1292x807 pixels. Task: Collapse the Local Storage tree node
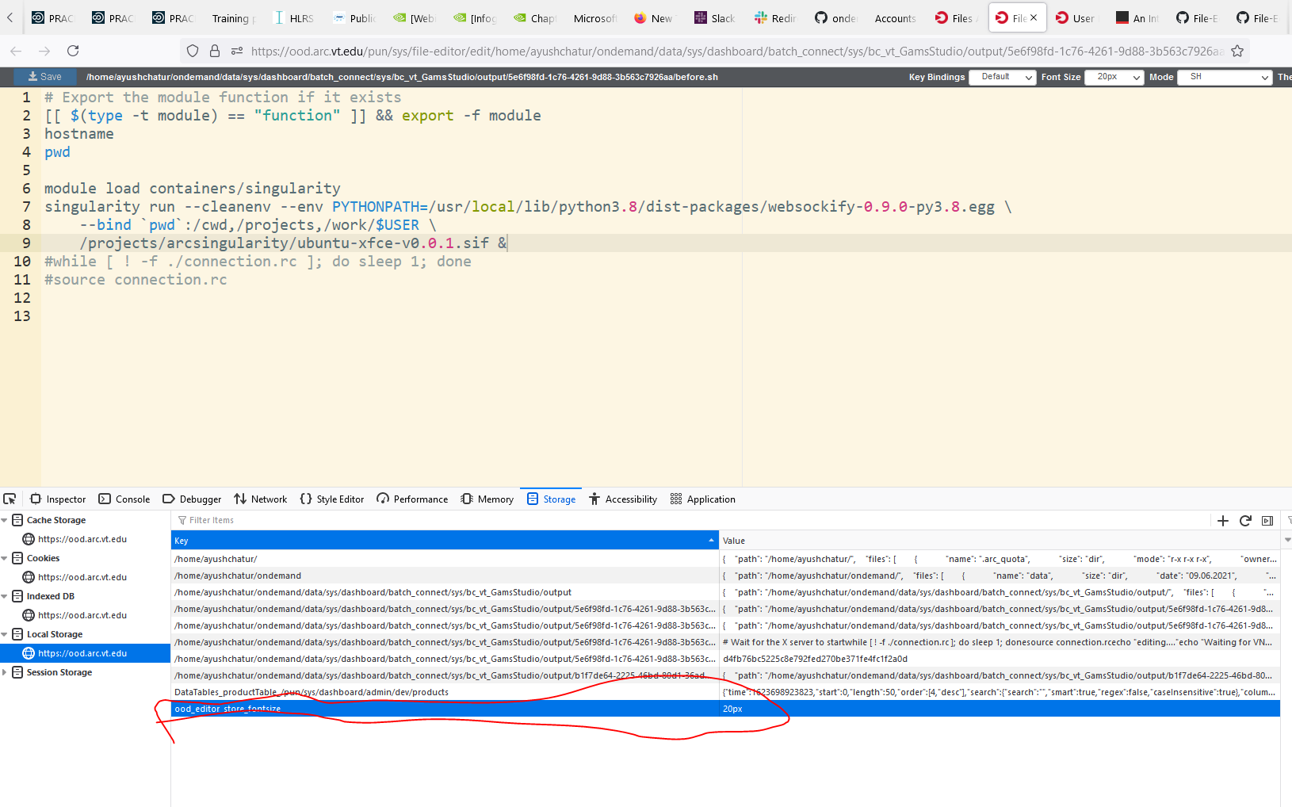[5, 634]
